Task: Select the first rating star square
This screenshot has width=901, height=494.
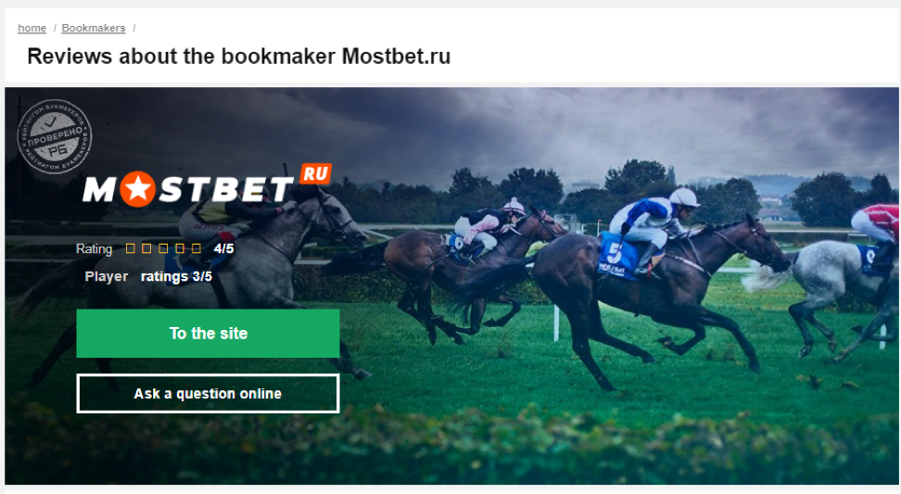Action: pyautogui.click(x=131, y=248)
